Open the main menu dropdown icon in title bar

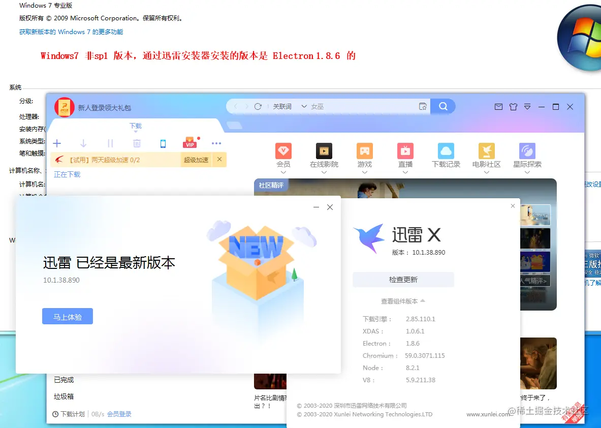527,107
